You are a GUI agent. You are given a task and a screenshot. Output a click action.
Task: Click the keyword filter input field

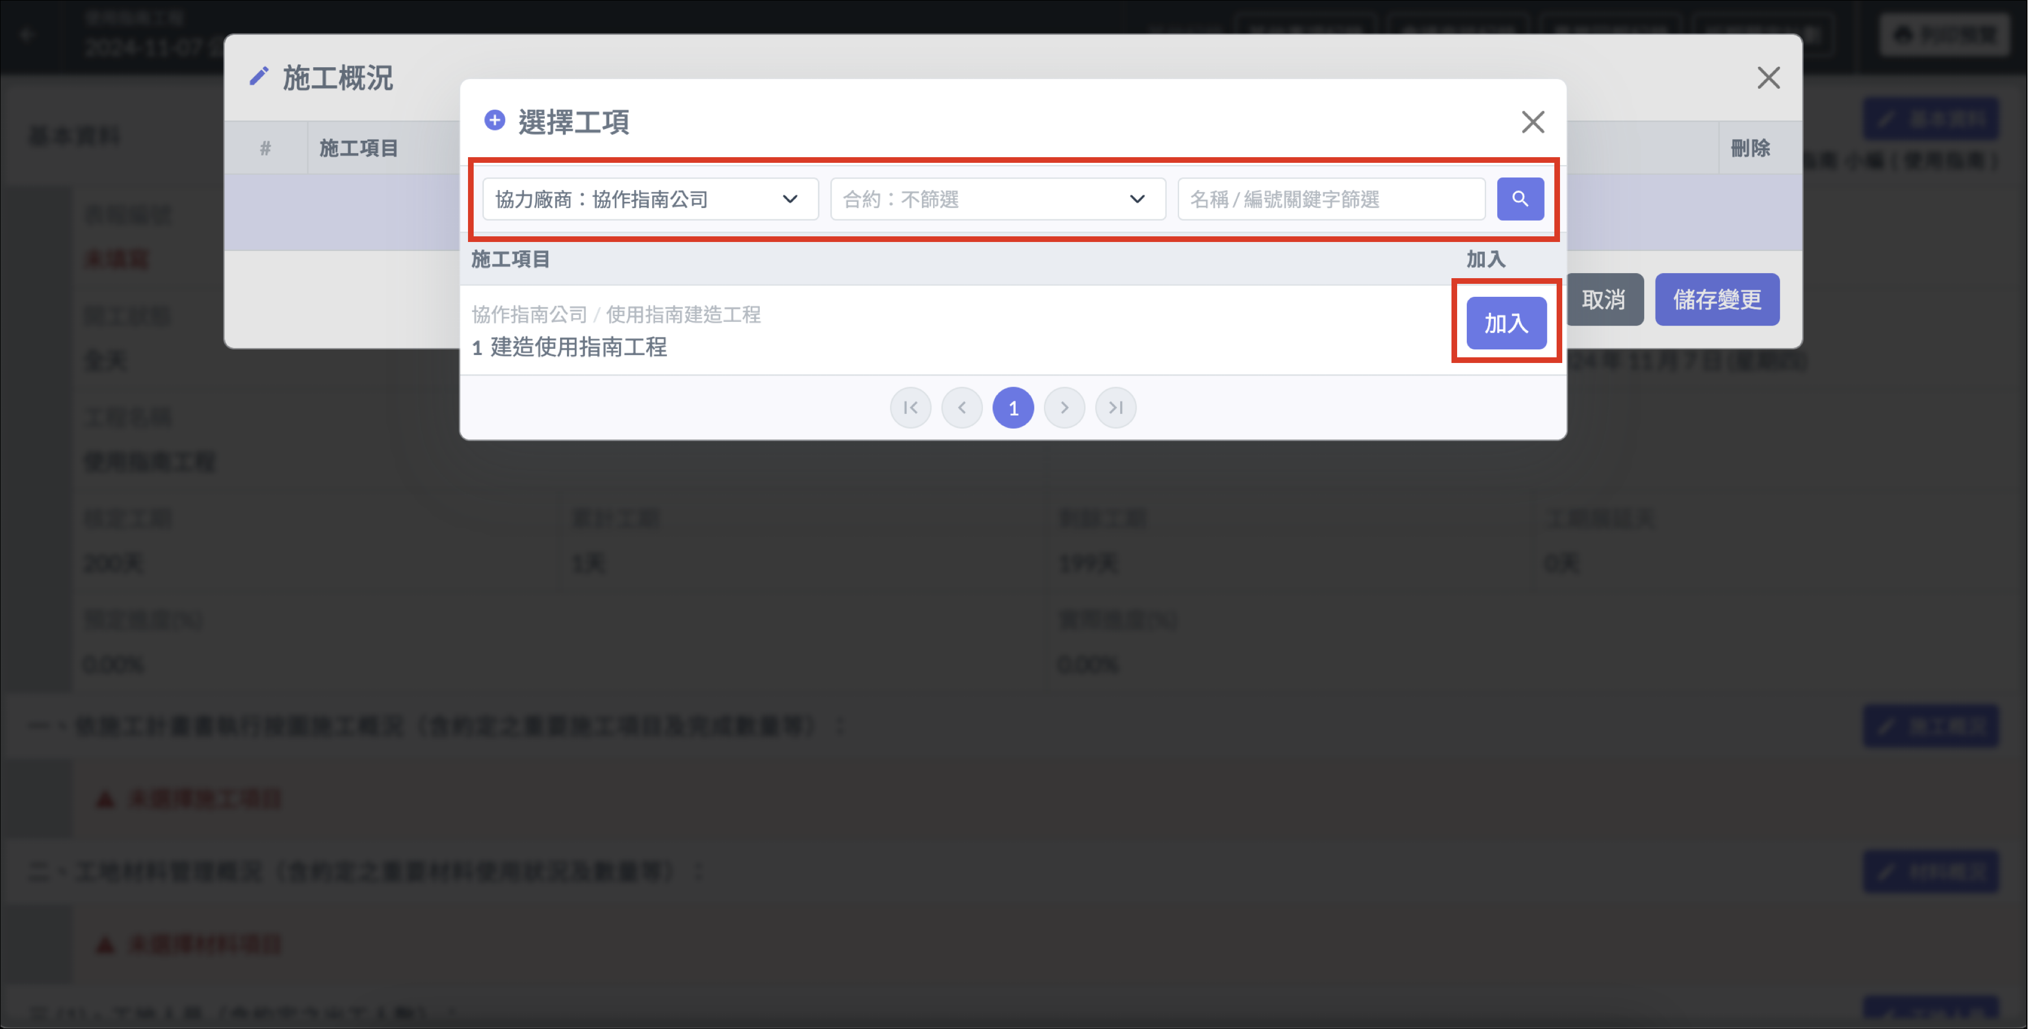pos(1331,199)
